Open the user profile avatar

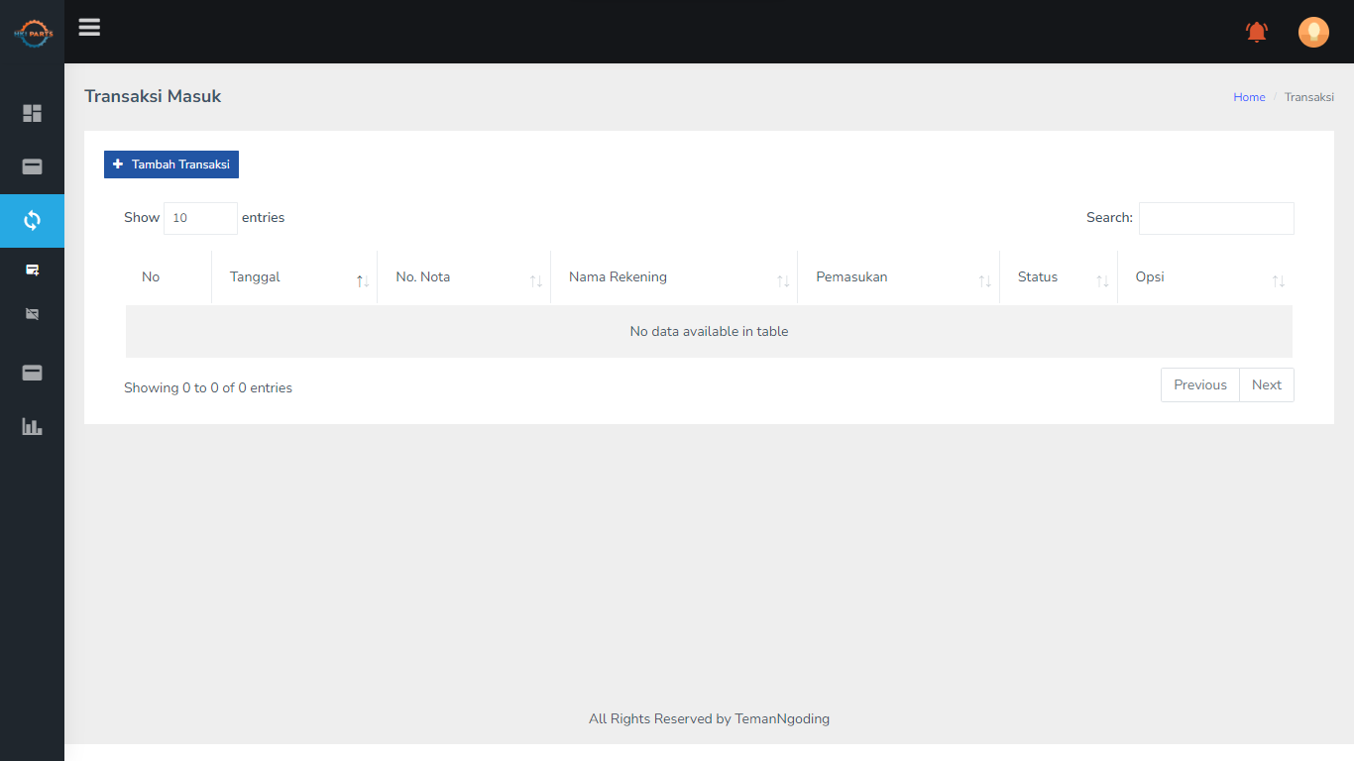(1313, 31)
